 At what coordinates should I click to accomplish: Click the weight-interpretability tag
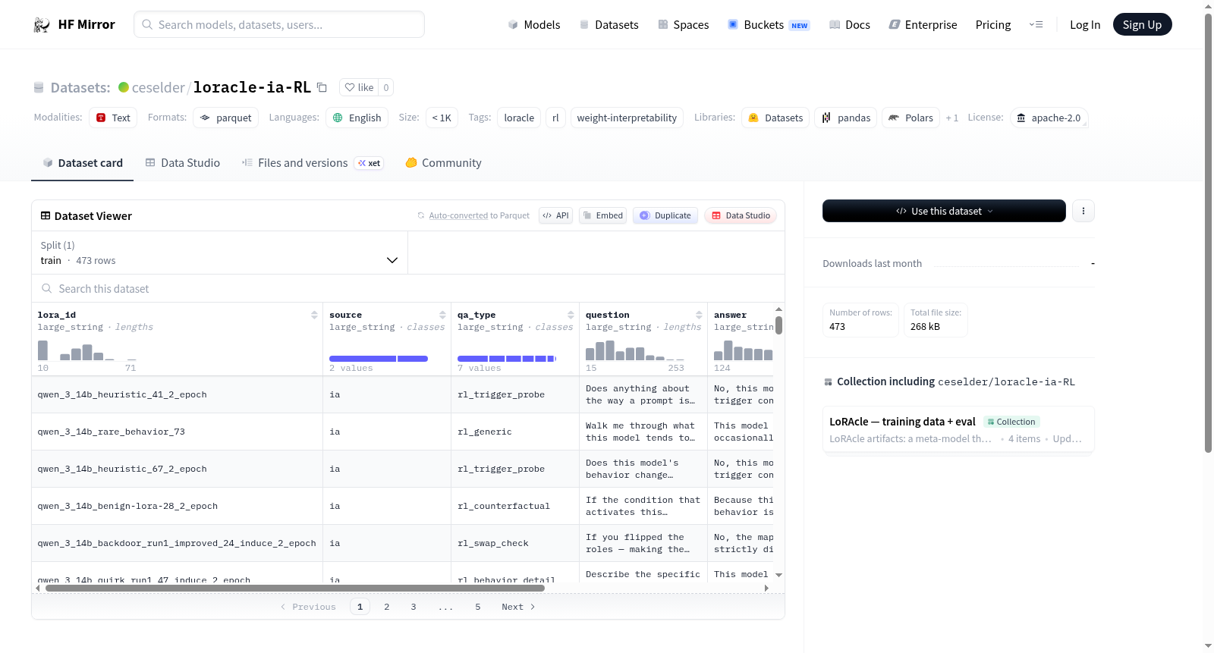point(627,118)
